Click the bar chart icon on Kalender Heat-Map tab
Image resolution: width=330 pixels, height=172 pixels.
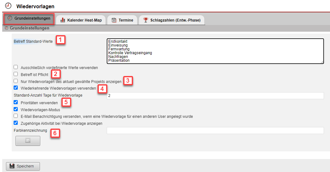coord(63,20)
